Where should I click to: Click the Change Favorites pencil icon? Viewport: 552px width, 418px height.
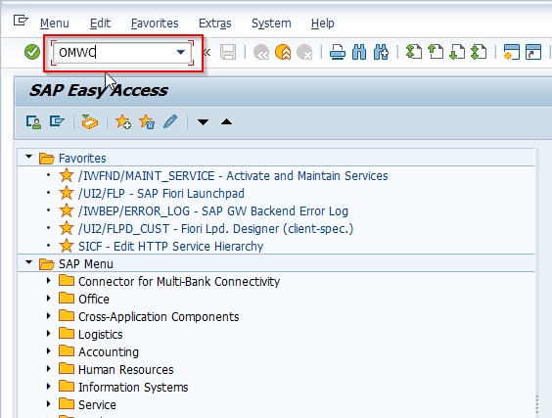point(170,121)
